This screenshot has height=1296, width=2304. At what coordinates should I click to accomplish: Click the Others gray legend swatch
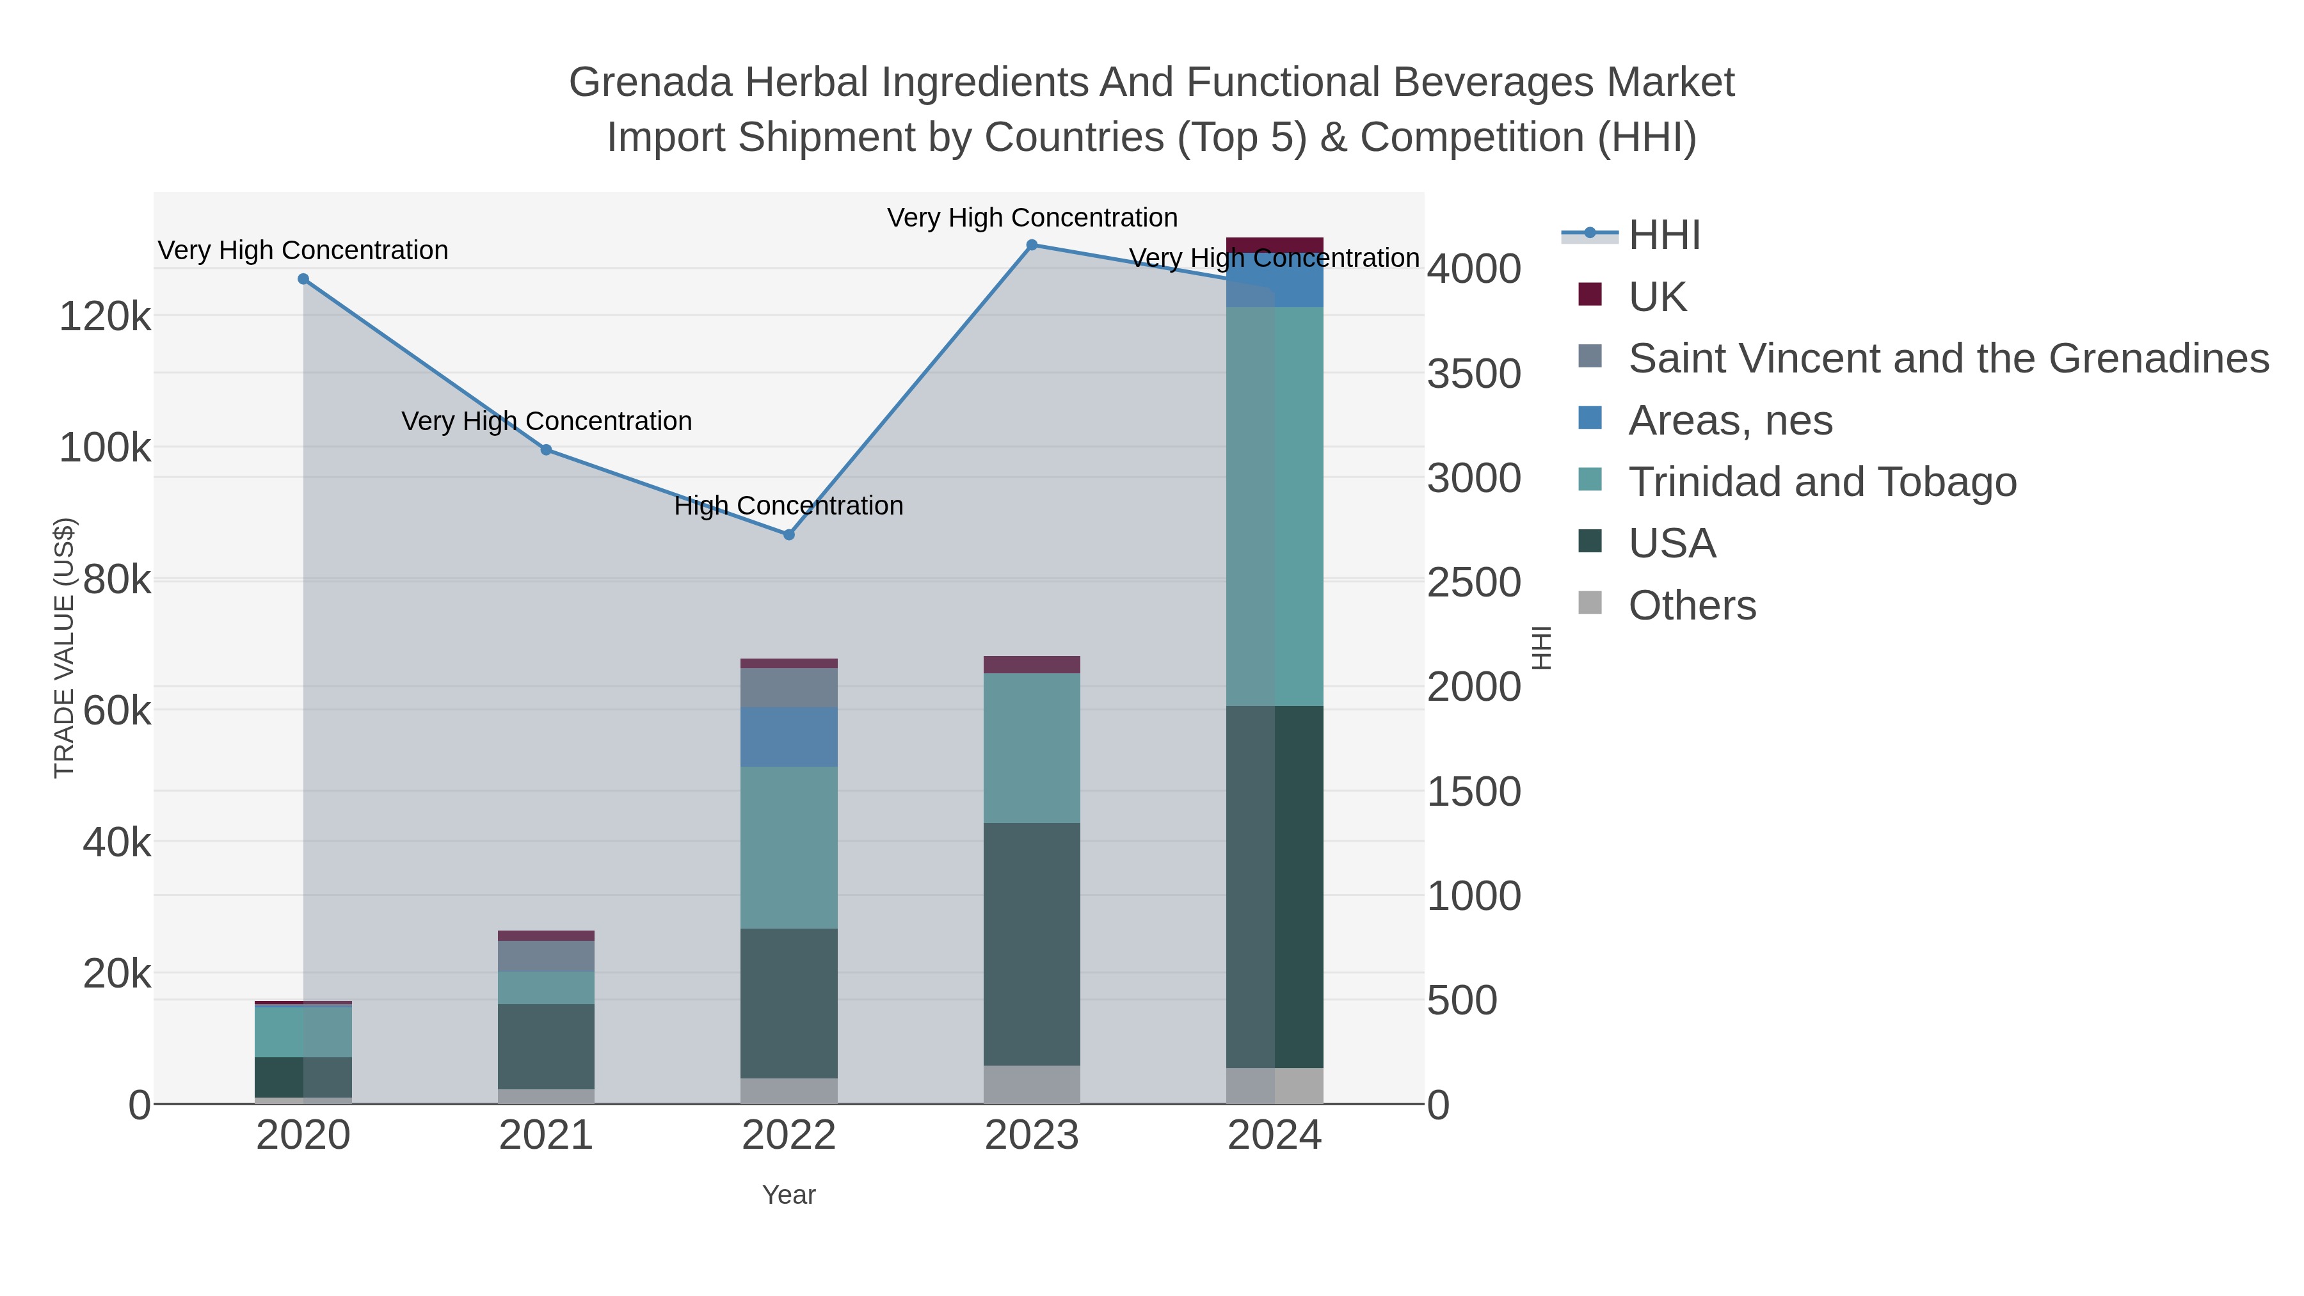(x=1590, y=603)
